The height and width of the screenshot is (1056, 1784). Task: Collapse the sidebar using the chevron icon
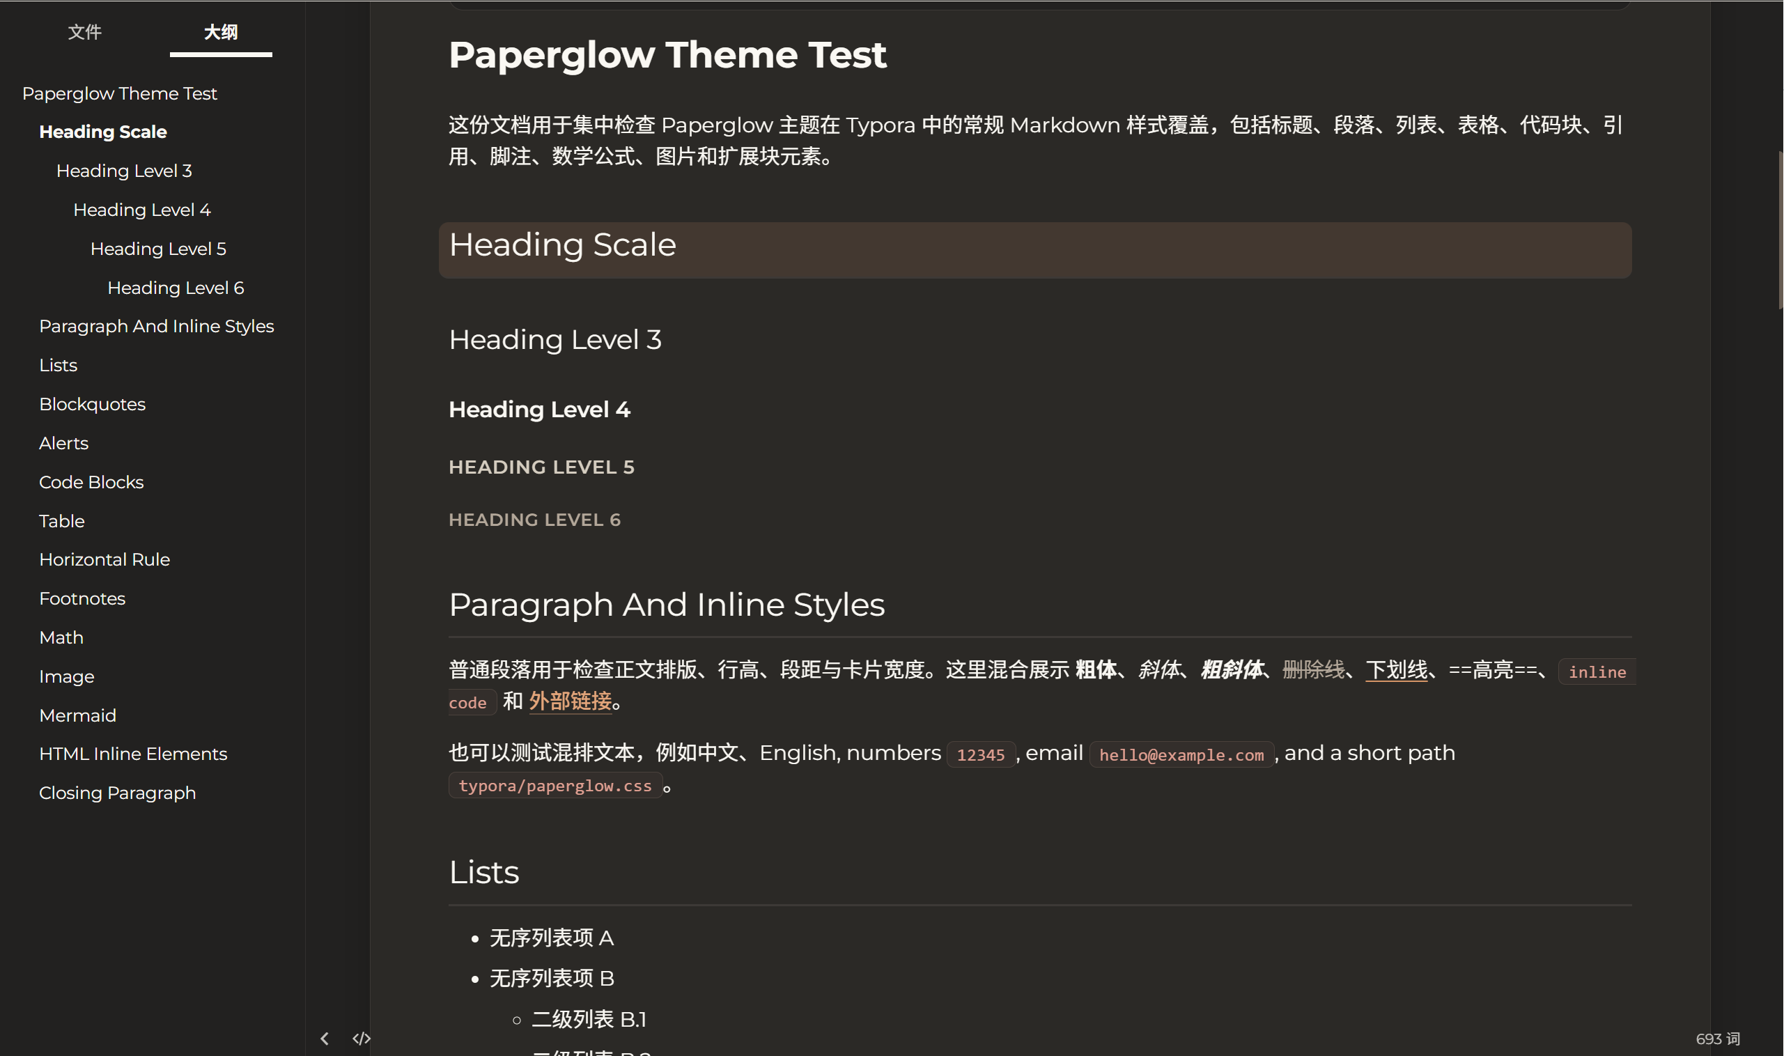pyautogui.click(x=325, y=1038)
